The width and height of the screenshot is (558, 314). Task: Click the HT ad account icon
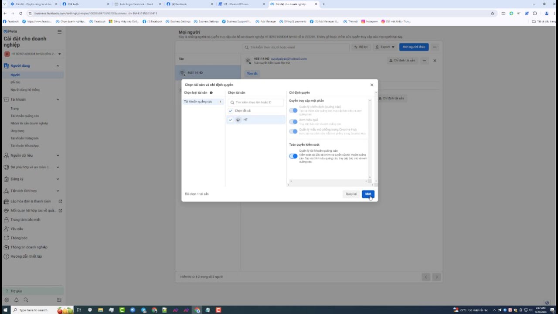click(x=238, y=119)
